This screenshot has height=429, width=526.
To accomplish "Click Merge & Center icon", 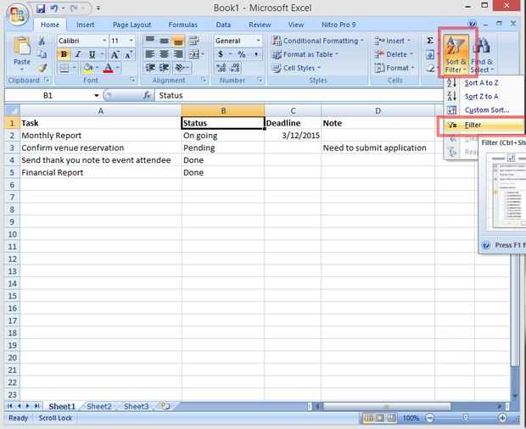I will tap(194, 54).
